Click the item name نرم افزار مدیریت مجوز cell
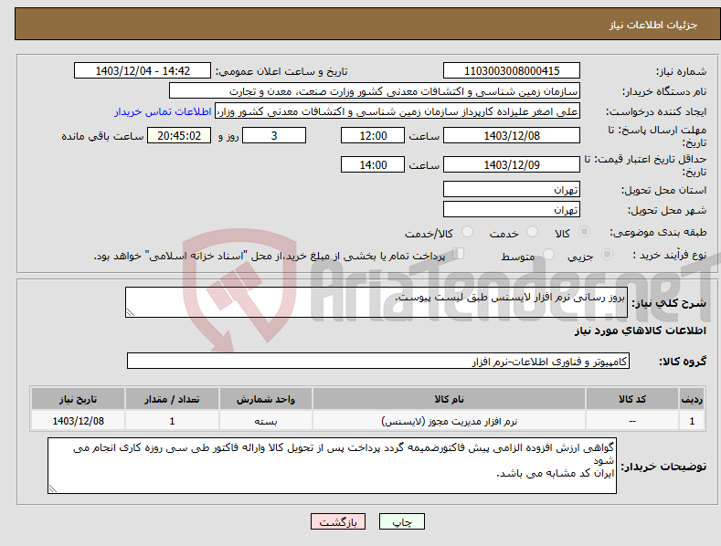 449,421
